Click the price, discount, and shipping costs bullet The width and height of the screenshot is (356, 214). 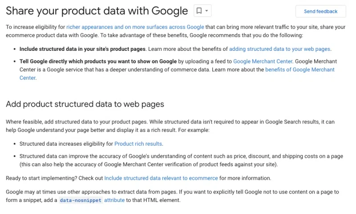point(181,160)
